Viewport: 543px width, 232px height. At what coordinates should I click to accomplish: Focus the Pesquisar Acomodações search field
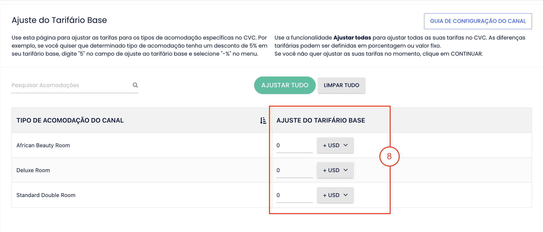click(72, 85)
